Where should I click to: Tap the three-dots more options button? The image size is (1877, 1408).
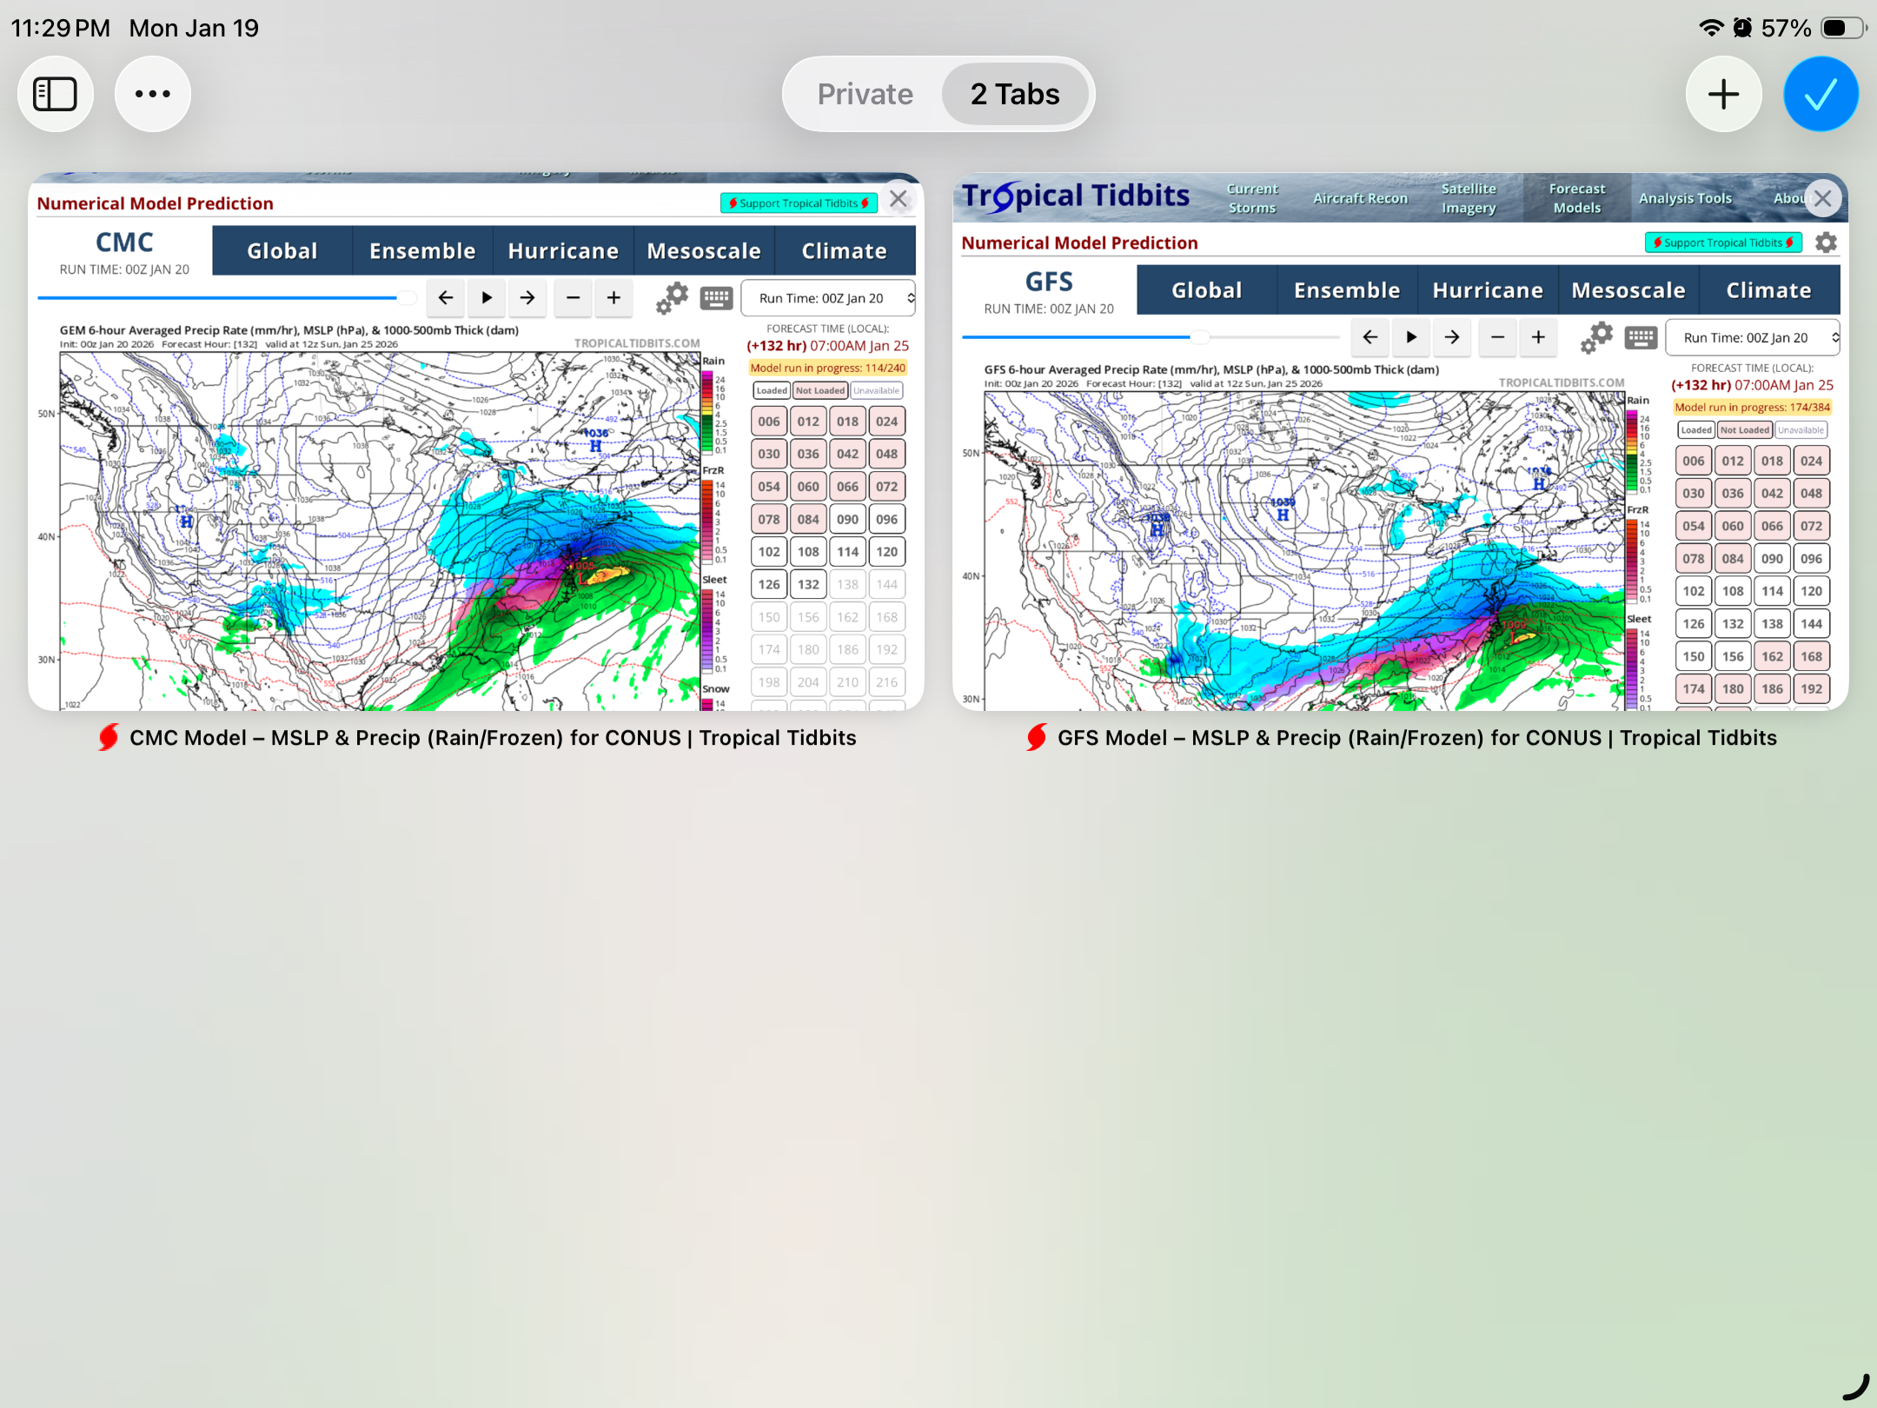[x=153, y=94]
